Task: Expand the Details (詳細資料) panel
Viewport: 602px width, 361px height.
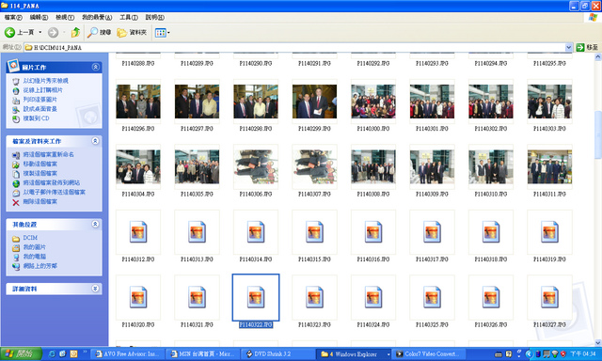Action: coord(95,289)
